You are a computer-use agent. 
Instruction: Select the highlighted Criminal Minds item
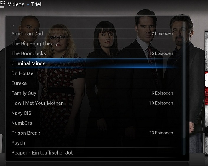pyautogui.click(x=94, y=63)
